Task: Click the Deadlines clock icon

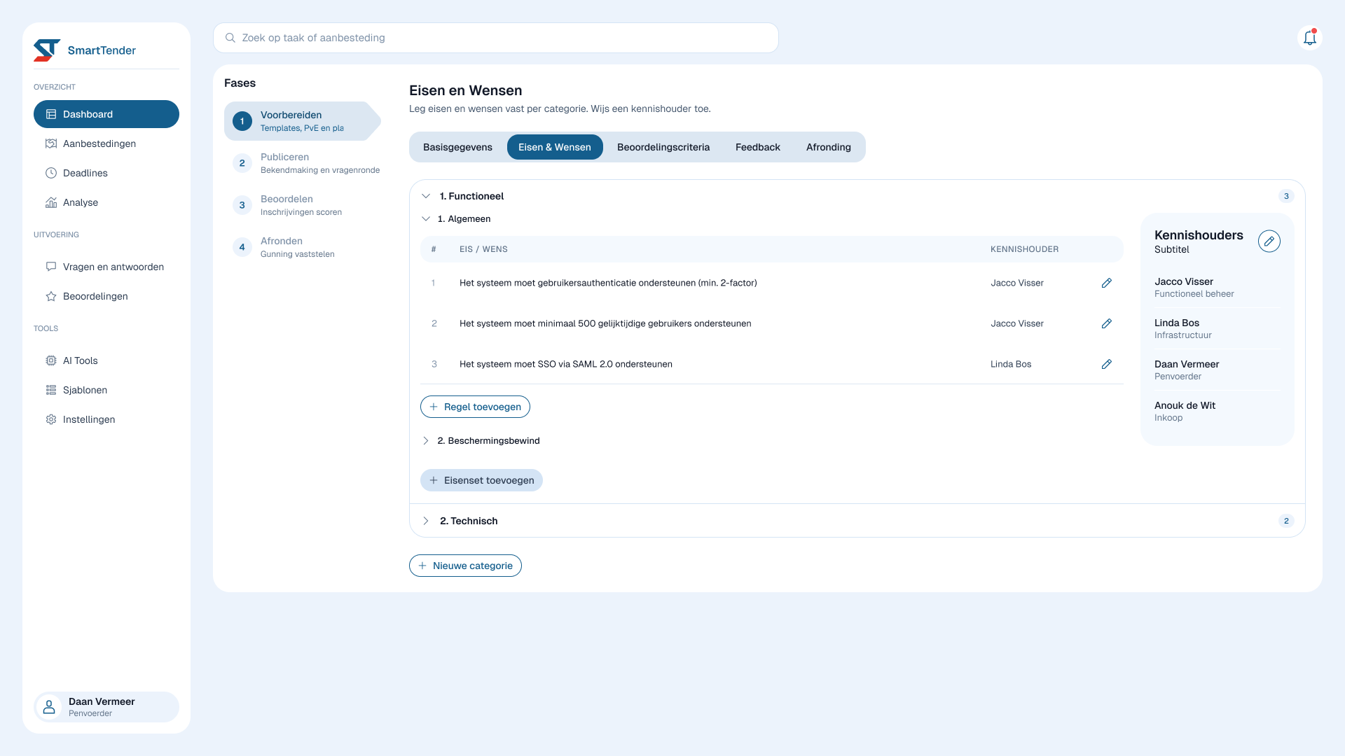Action: click(51, 173)
